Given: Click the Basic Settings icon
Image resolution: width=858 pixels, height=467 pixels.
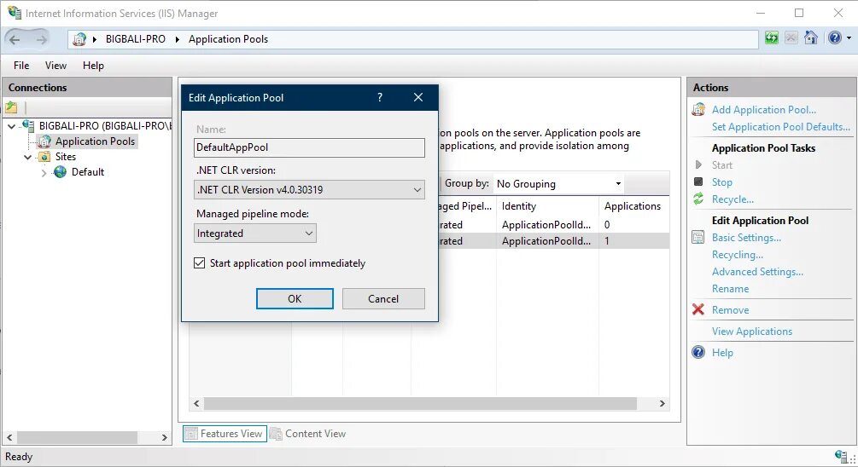Looking at the screenshot, I should pyautogui.click(x=698, y=238).
